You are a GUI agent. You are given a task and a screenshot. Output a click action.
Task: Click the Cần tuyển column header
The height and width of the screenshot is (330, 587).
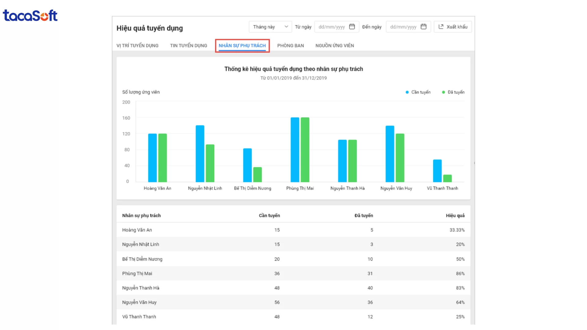click(269, 215)
